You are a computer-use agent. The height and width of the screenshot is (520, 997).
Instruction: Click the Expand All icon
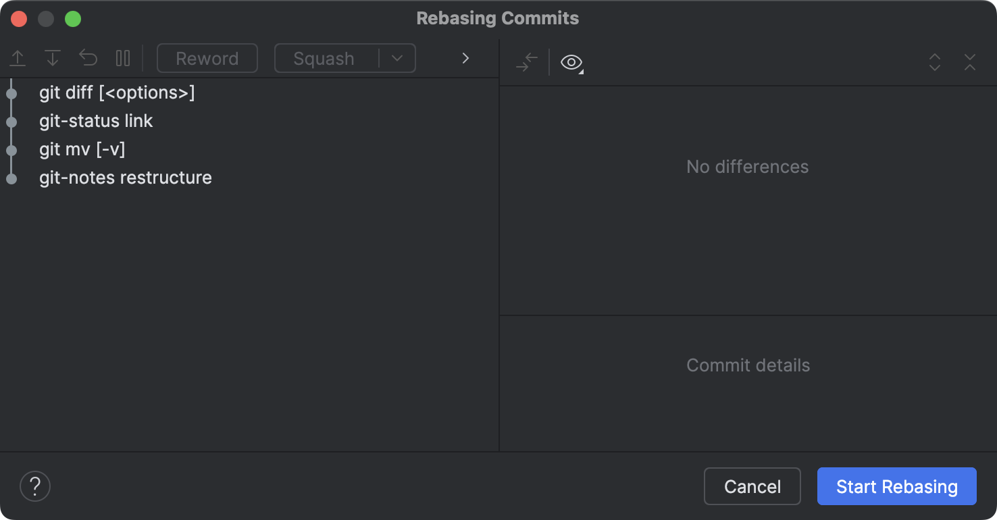pyautogui.click(x=935, y=63)
